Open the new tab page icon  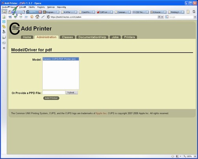point(188,12)
